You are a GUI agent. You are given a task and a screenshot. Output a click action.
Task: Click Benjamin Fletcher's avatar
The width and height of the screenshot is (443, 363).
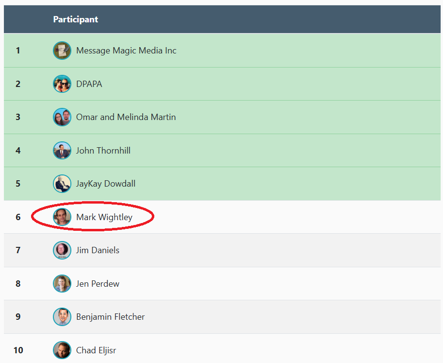tap(62, 317)
